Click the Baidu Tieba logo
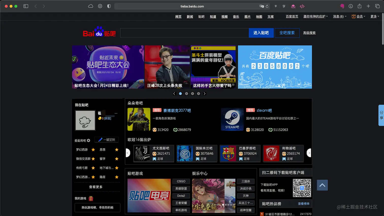 pos(99,32)
